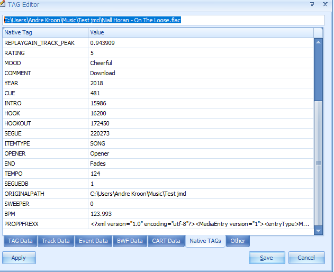Open the Other tab
The height and width of the screenshot is (272, 334).
click(238, 241)
